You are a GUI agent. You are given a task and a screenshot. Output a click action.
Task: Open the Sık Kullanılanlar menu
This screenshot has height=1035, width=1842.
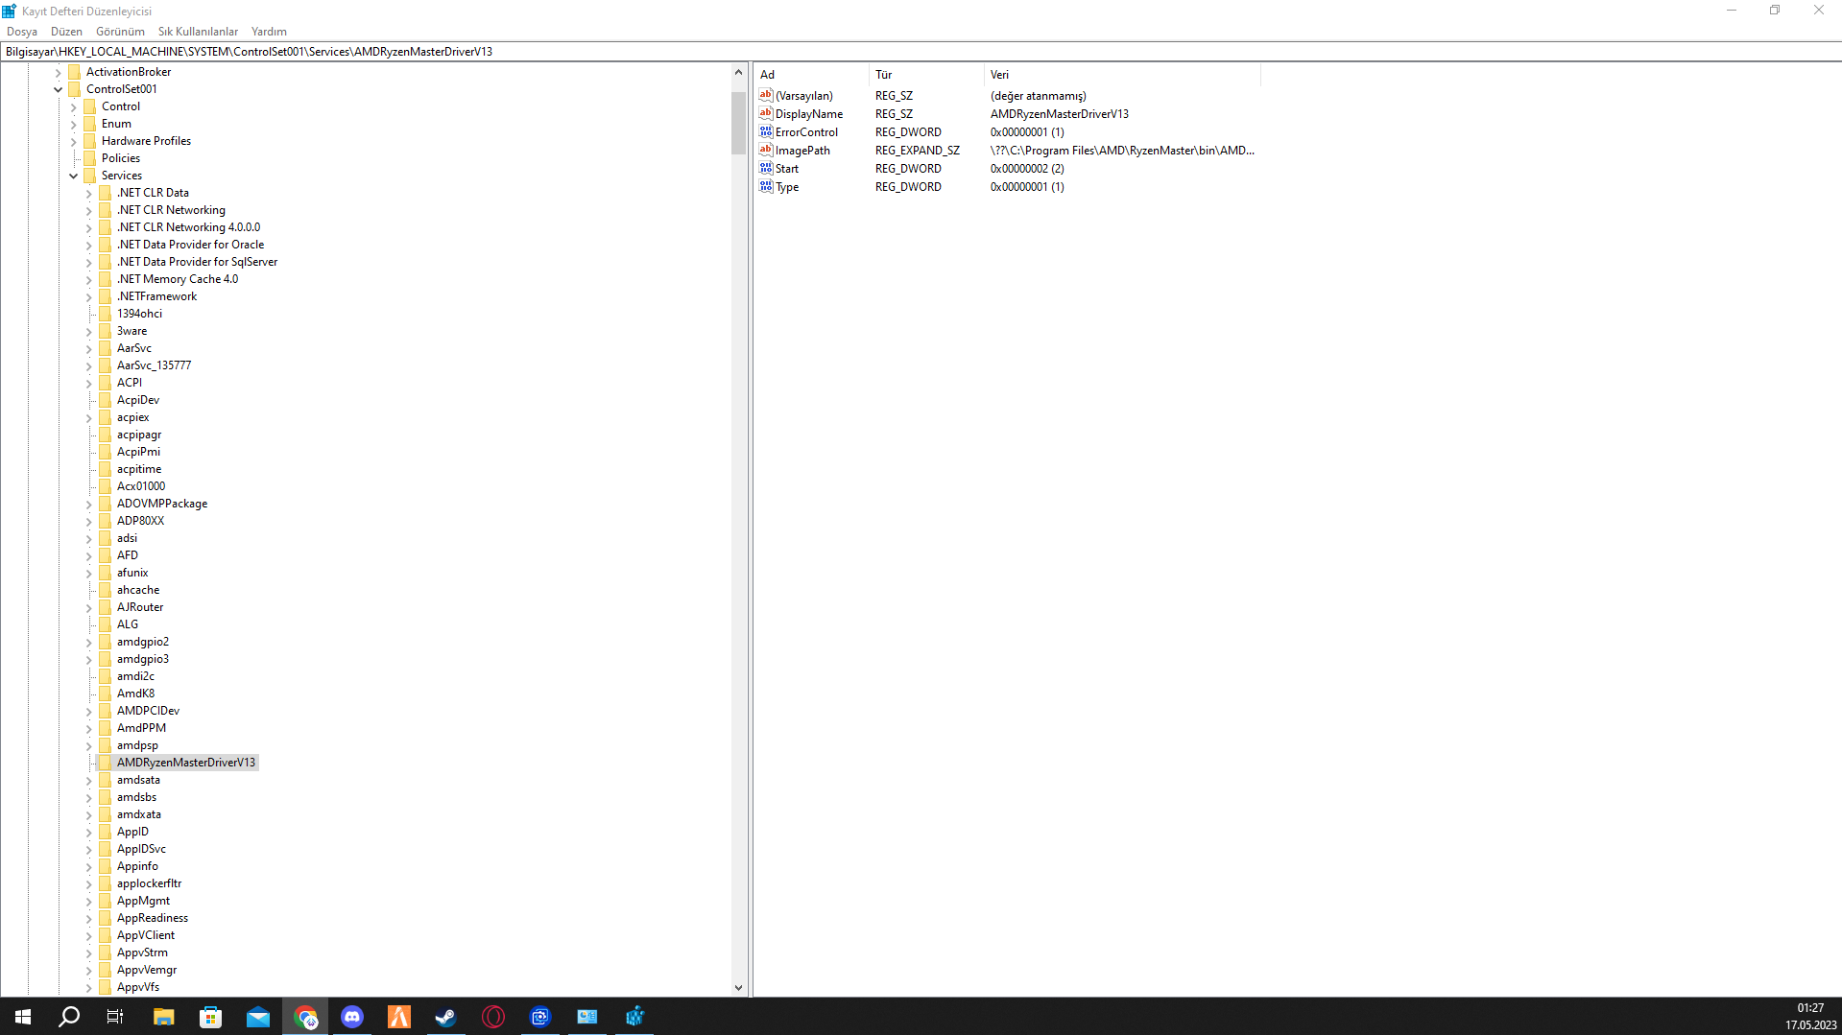pos(198,32)
